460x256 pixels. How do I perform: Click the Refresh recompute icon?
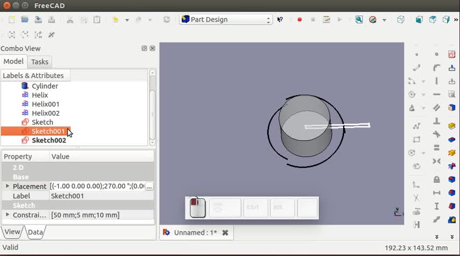coord(166,19)
